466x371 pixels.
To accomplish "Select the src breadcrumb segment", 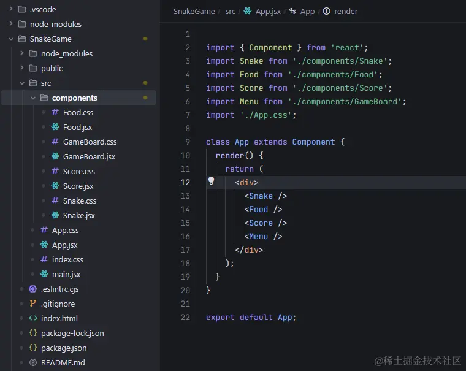I will pos(230,11).
